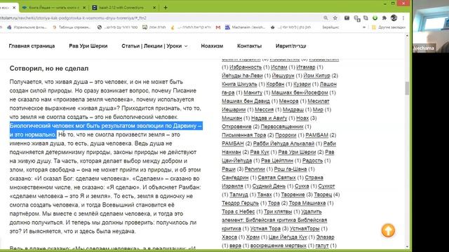This screenshot has height=252, width=449.
Task: Open 'Пророки' tag link
Action: 286,135
